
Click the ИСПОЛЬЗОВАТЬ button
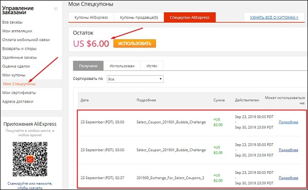[x=135, y=43]
